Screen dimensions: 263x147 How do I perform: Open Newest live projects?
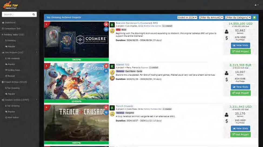10,76
